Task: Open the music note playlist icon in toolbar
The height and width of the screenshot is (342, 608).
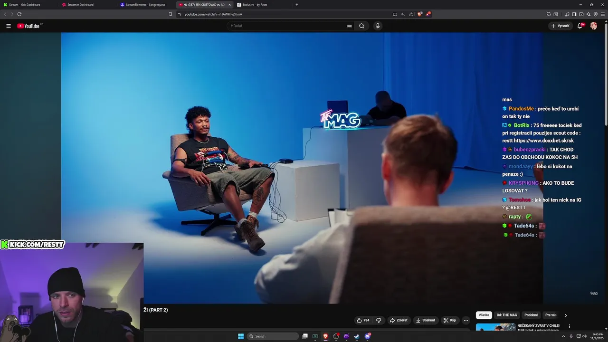Action: click(567, 14)
